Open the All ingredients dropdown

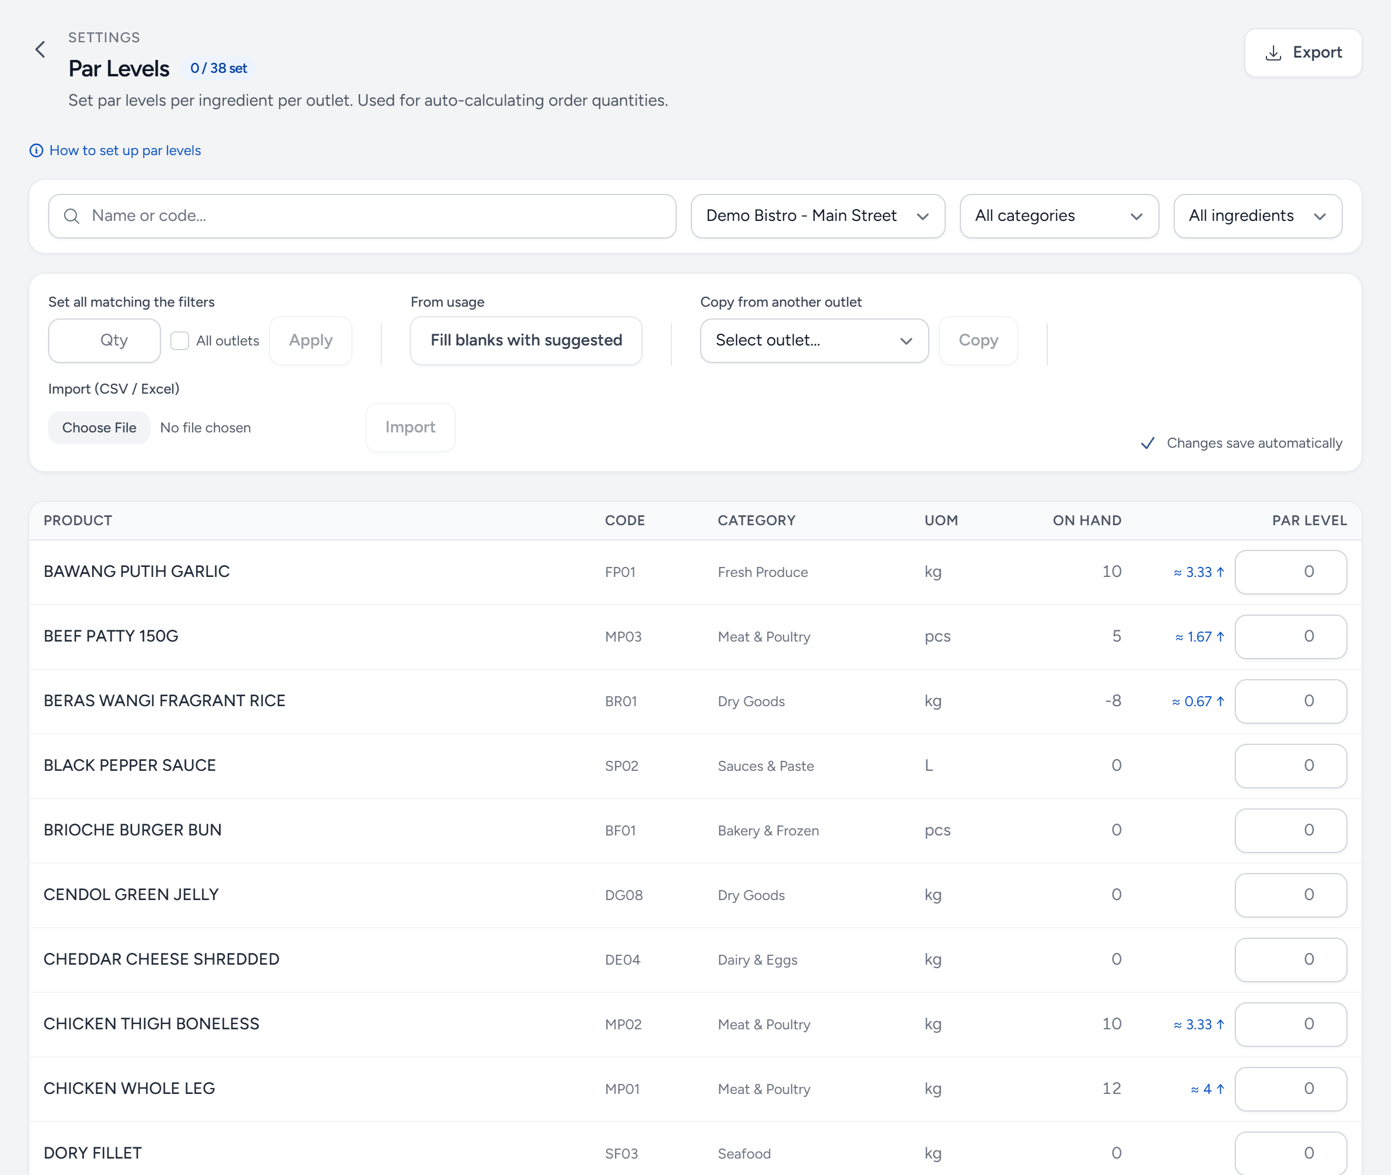point(1257,216)
